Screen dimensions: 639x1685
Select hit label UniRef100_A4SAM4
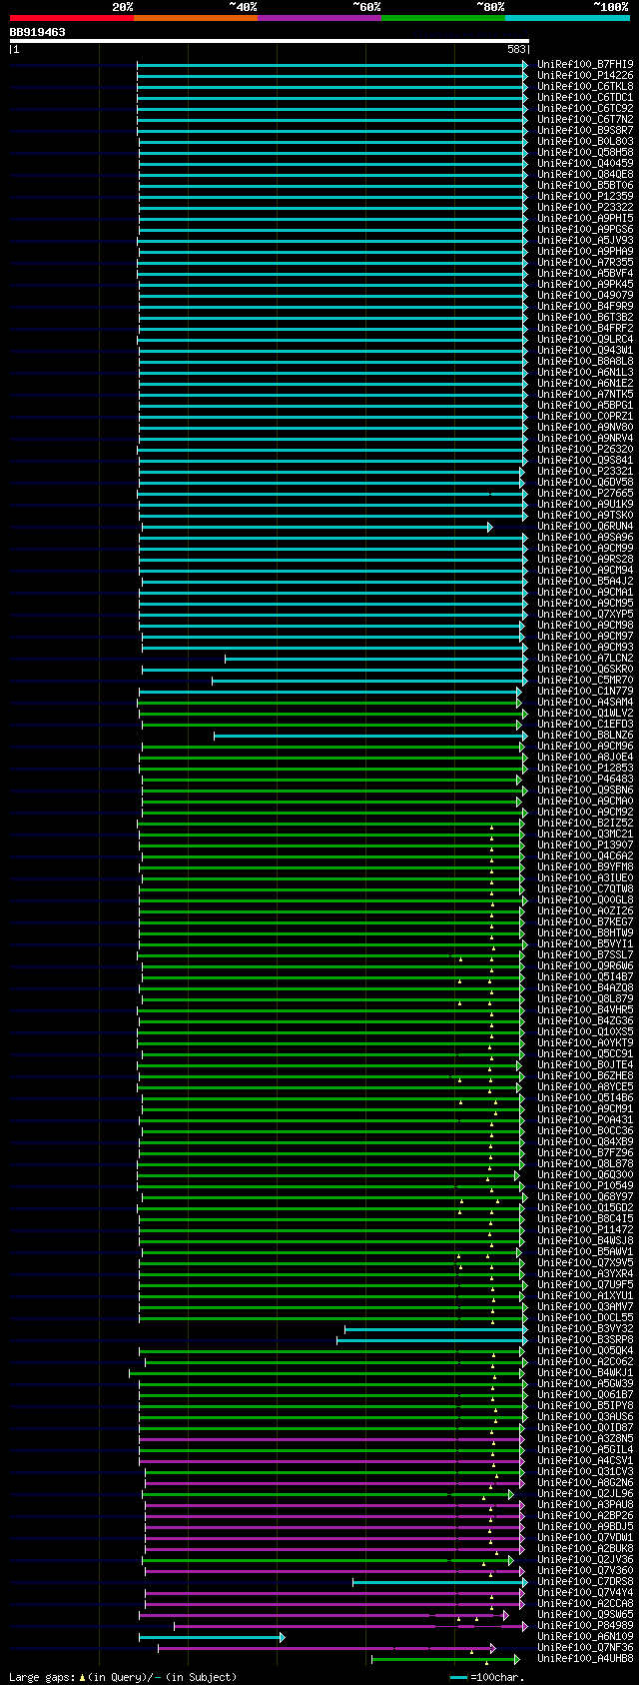585,702
